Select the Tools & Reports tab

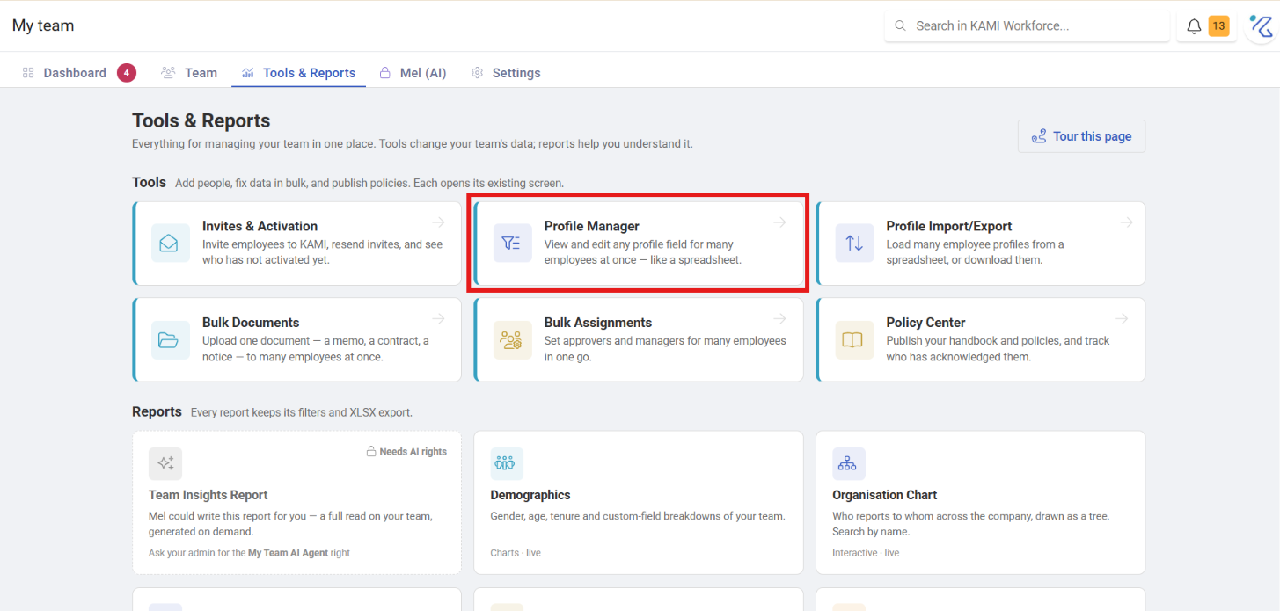pyautogui.click(x=299, y=73)
